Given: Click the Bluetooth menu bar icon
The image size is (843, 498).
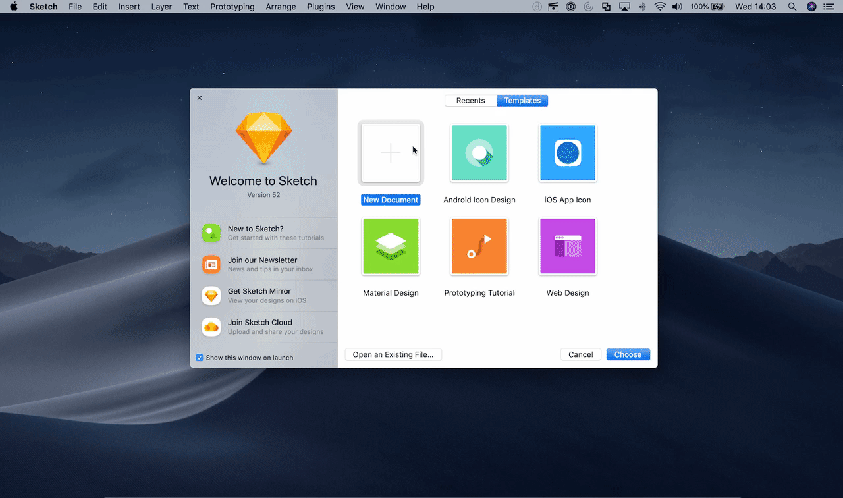Looking at the screenshot, I should point(643,7).
